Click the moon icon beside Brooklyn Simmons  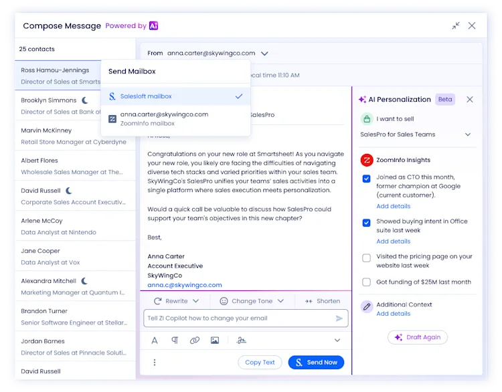[85, 100]
